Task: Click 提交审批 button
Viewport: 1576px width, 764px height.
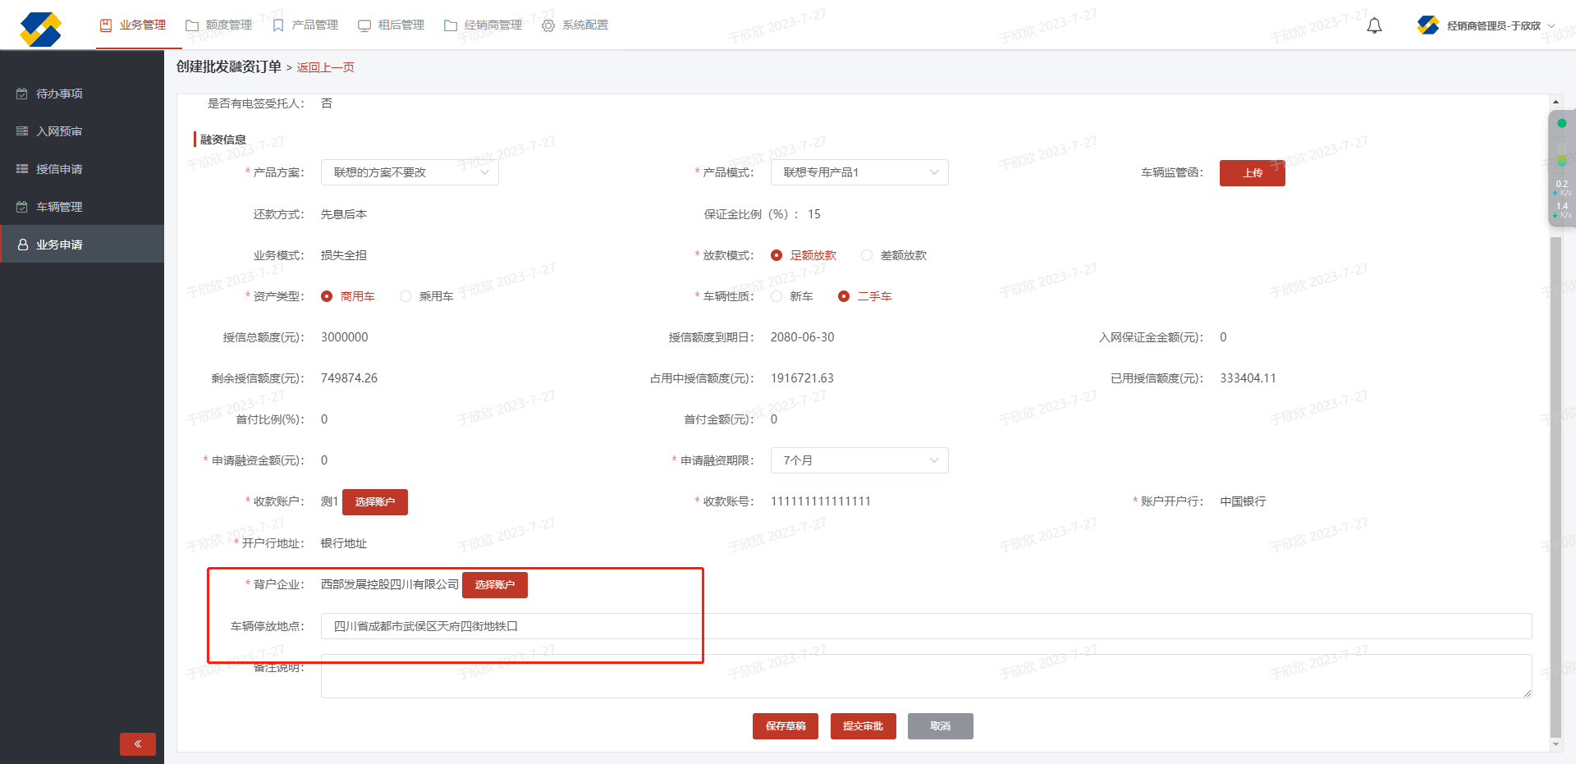Action: (863, 726)
